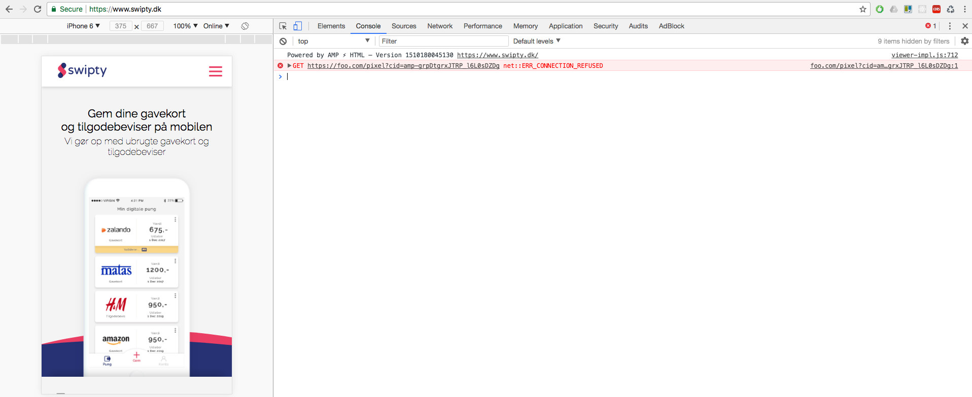Switch to the Sources tab
This screenshot has width=972, height=397.
(x=404, y=26)
